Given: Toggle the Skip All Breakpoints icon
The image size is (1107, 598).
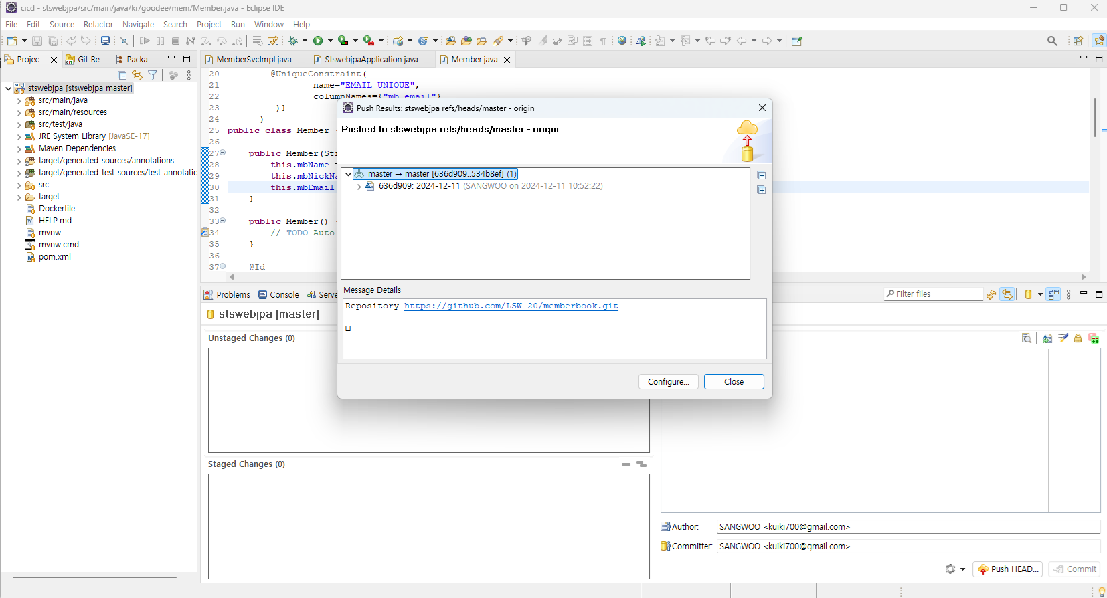Looking at the screenshot, I should (124, 41).
